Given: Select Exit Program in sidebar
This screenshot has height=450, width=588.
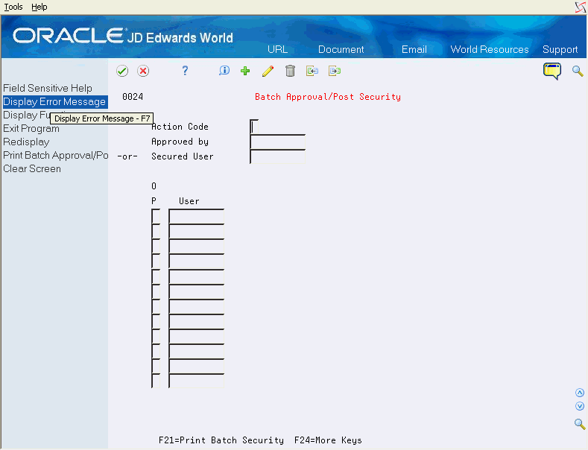Looking at the screenshot, I should [x=31, y=129].
